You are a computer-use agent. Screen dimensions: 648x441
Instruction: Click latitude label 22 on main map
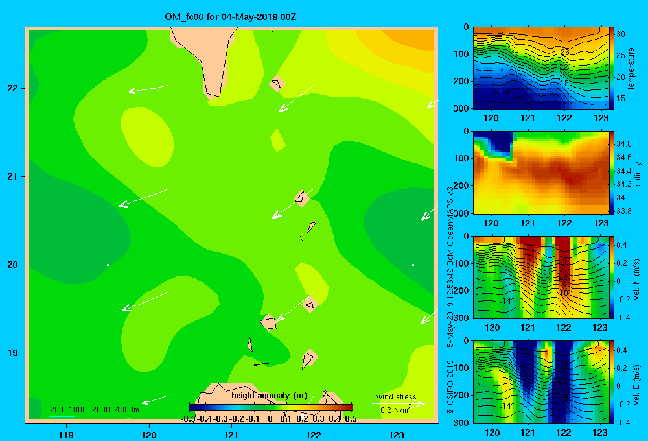tap(12, 89)
